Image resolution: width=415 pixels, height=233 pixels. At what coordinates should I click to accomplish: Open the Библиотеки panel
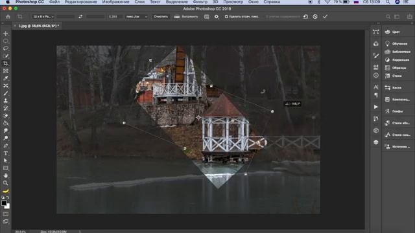pyautogui.click(x=398, y=52)
